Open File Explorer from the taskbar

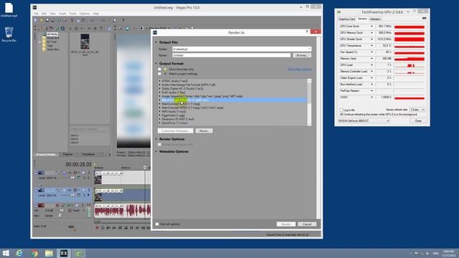(49, 253)
